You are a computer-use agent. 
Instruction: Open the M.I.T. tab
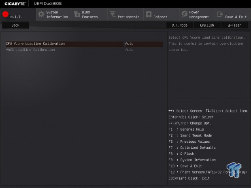tap(18, 14)
